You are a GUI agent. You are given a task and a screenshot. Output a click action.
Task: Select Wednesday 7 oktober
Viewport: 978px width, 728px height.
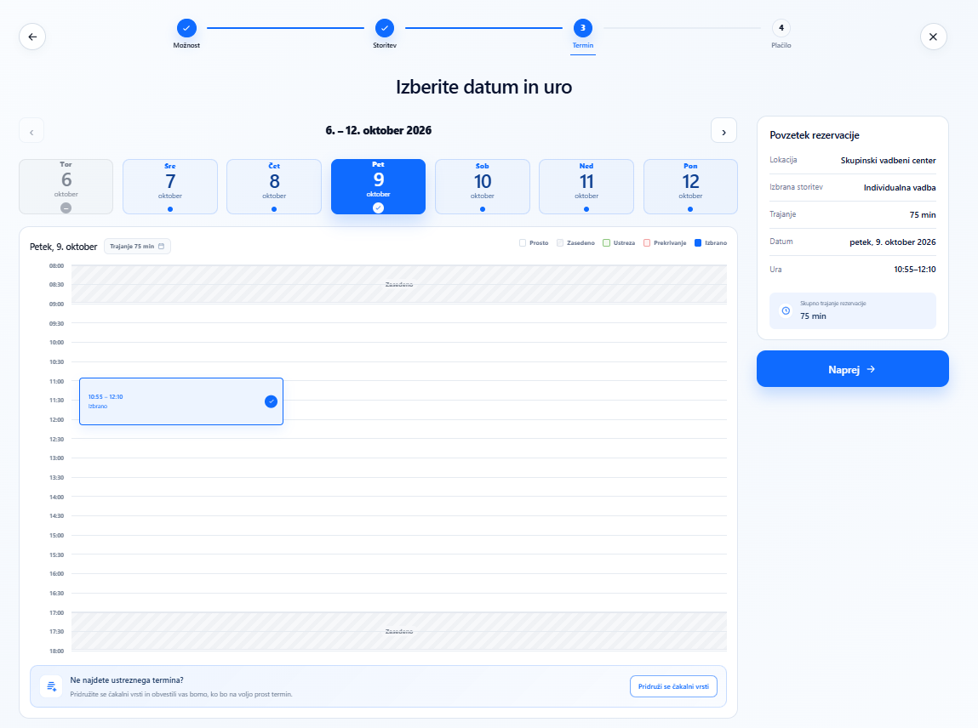(x=170, y=186)
